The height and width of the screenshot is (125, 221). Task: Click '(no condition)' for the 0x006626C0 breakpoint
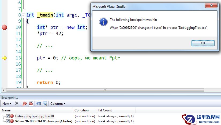tap(85, 121)
